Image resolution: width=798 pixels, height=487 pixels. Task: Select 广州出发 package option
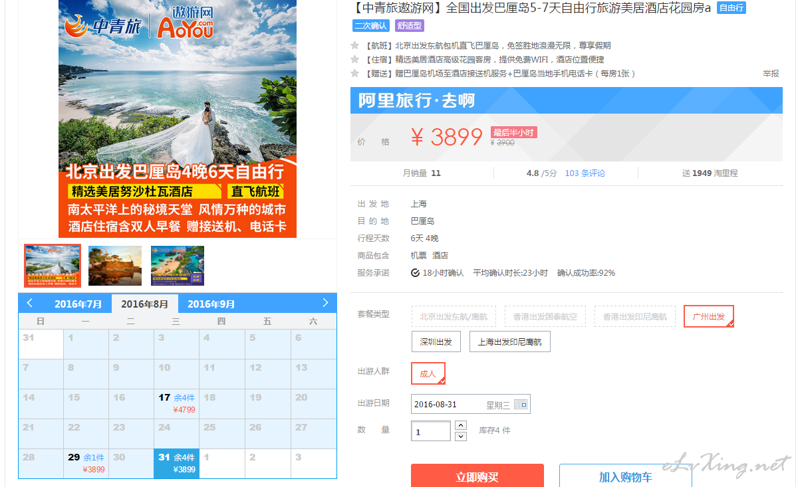click(709, 317)
